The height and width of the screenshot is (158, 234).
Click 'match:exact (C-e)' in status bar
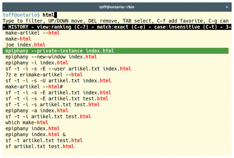pos(121,27)
